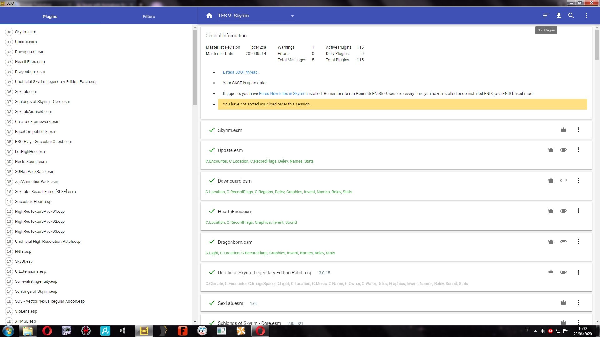Click the attachment icon on Unofficial Skyrim Legendary Patch card

[x=563, y=272]
